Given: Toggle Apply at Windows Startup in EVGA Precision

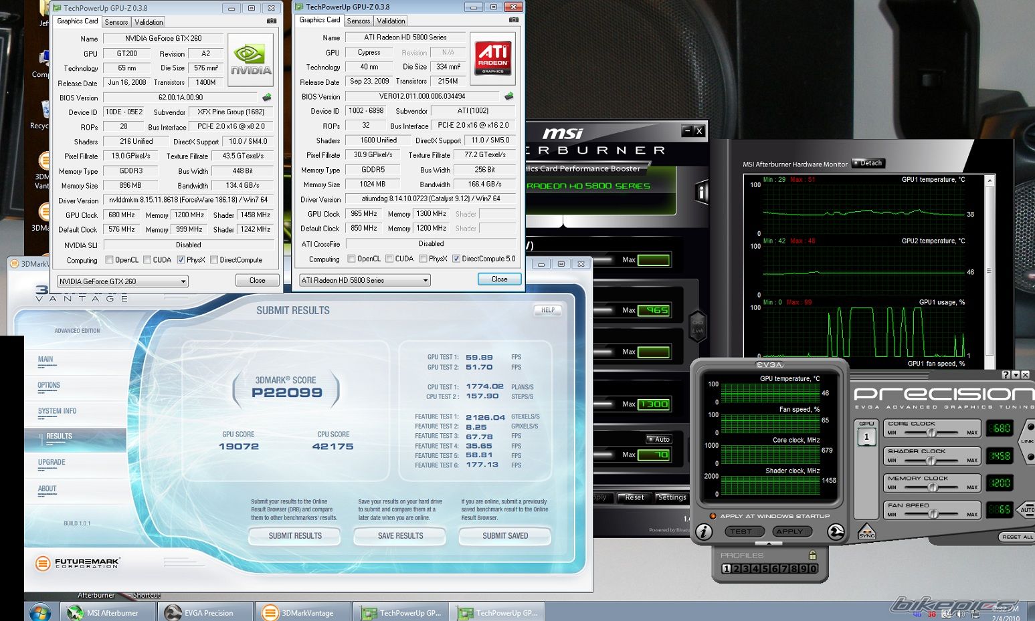Looking at the screenshot, I should click(713, 516).
